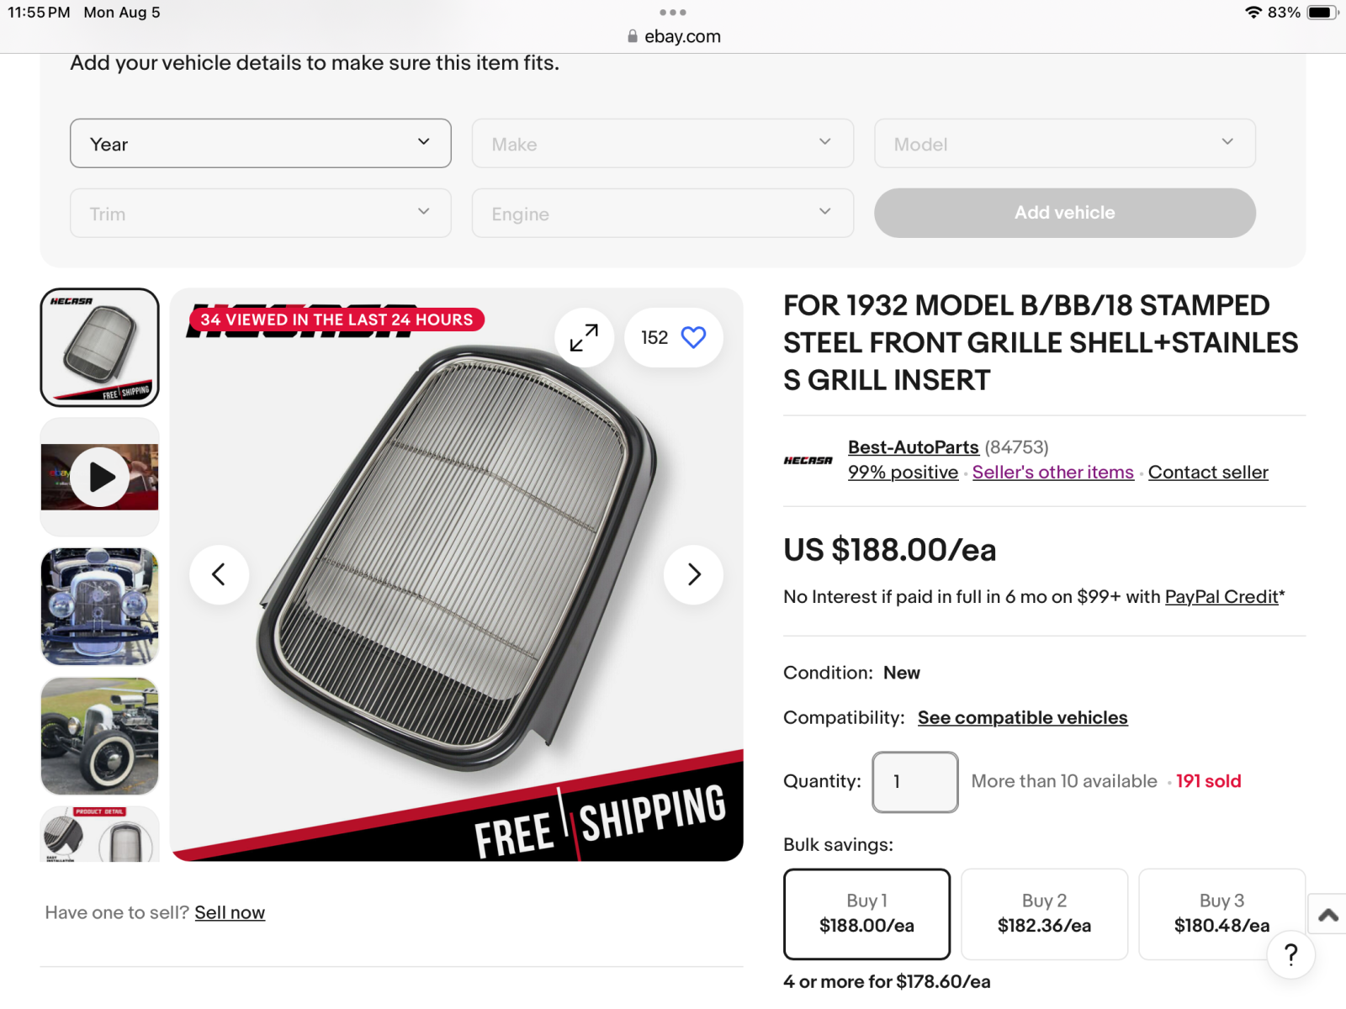Pick Buy 3 at $180.48 each

pos(1221,914)
